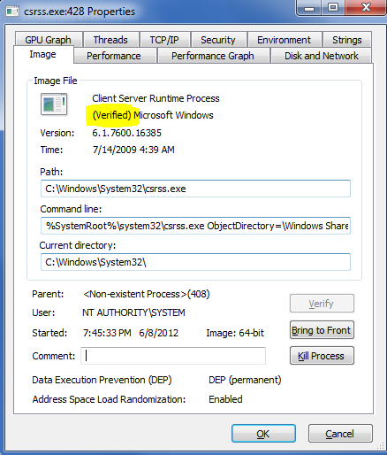Switch to the GPU Graph tab
The width and height of the screenshot is (387, 455).
48,40
